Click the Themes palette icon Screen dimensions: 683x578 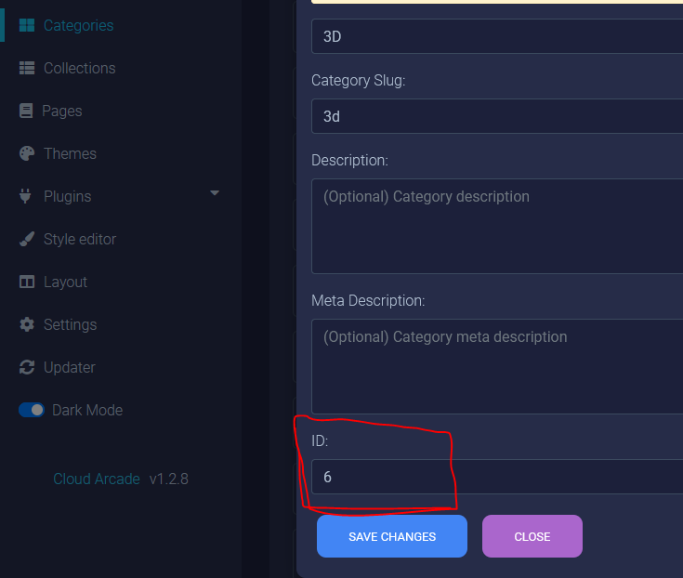pyautogui.click(x=27, y=153)
